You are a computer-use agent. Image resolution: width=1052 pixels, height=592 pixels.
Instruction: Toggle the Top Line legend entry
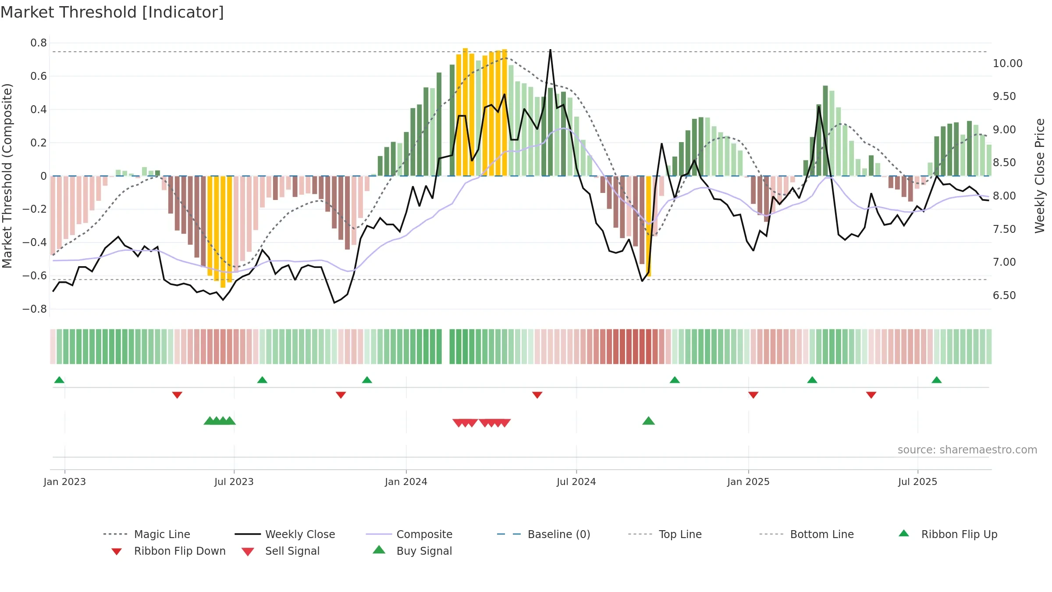[665, 534]
